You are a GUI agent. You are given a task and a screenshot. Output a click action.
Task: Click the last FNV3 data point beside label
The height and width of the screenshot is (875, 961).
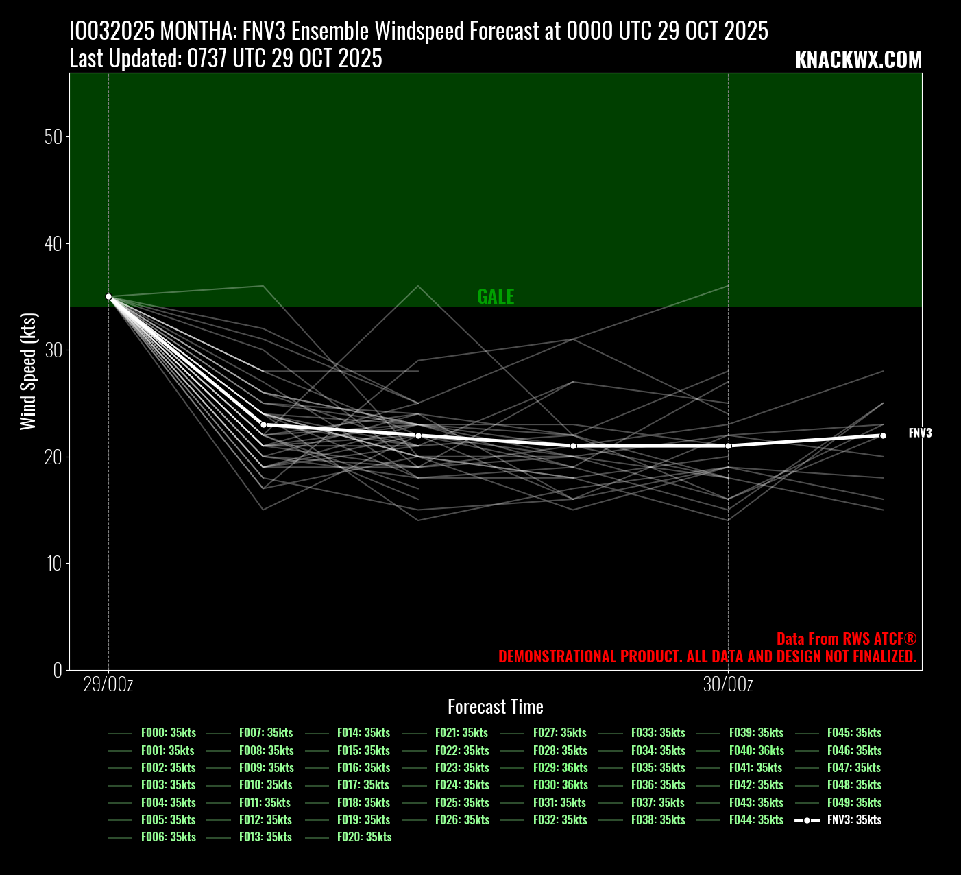click(x=883, y=435)
